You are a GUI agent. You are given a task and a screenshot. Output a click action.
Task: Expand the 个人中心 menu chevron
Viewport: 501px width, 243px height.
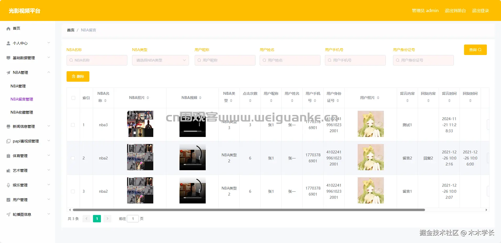point(49,43)
